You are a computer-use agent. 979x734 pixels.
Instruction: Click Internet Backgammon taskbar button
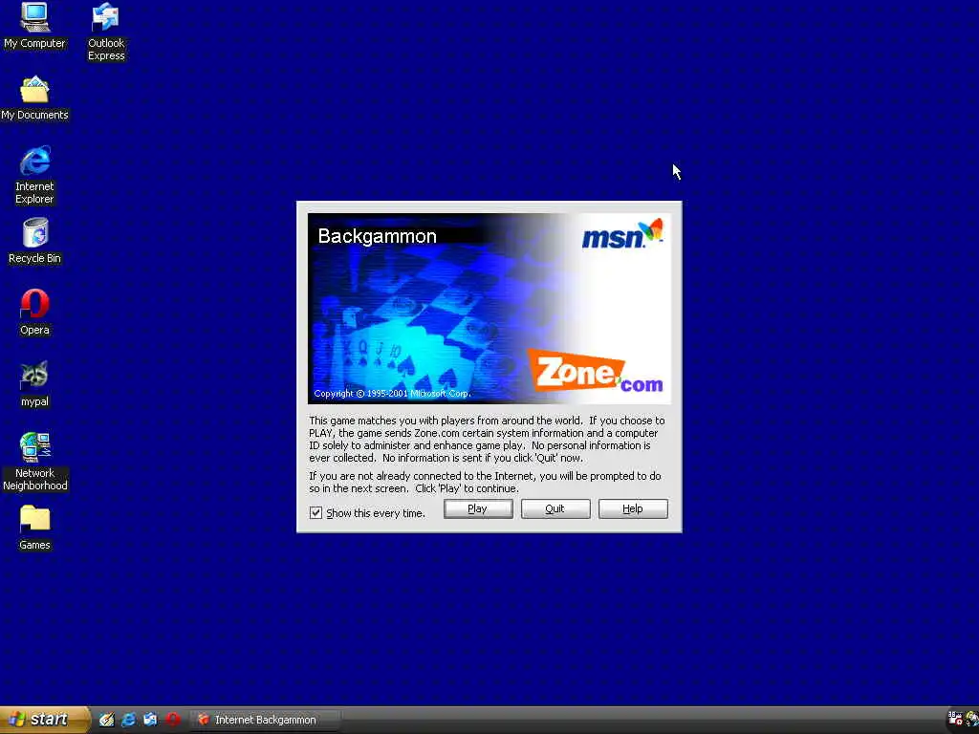click(x=265, y=720)
